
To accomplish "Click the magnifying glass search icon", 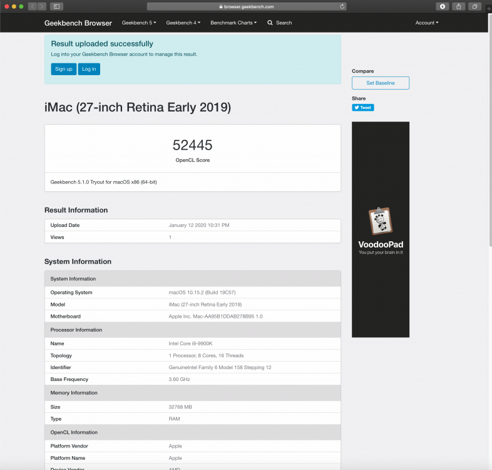I will tap(270, 23).
